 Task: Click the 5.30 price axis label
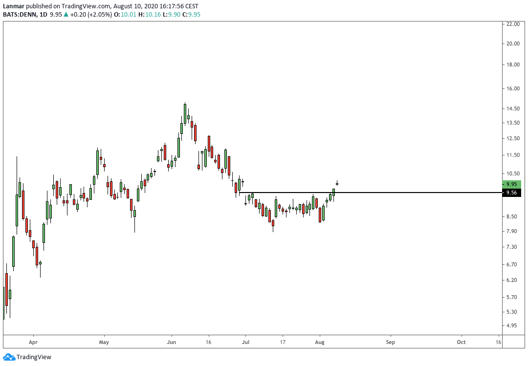511,312
